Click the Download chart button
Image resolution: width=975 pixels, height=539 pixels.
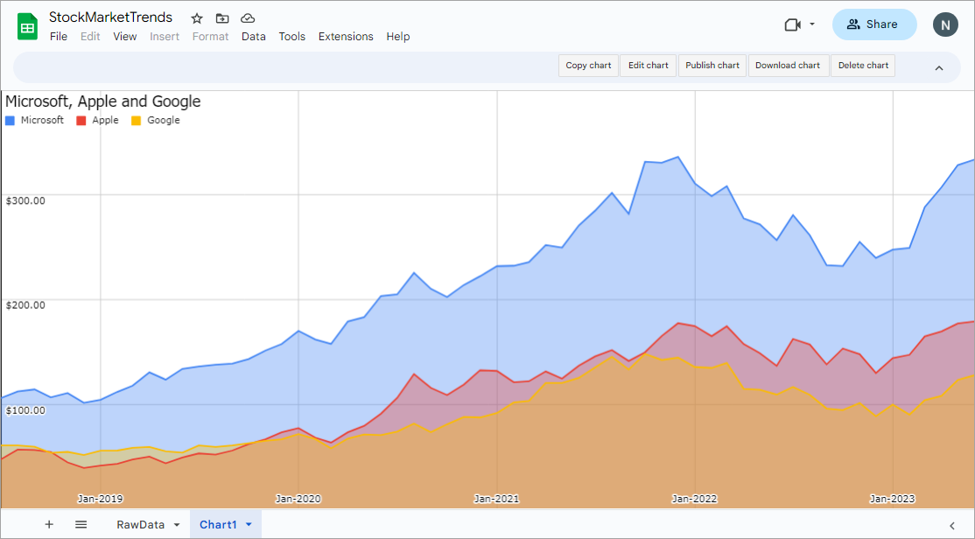788,66
